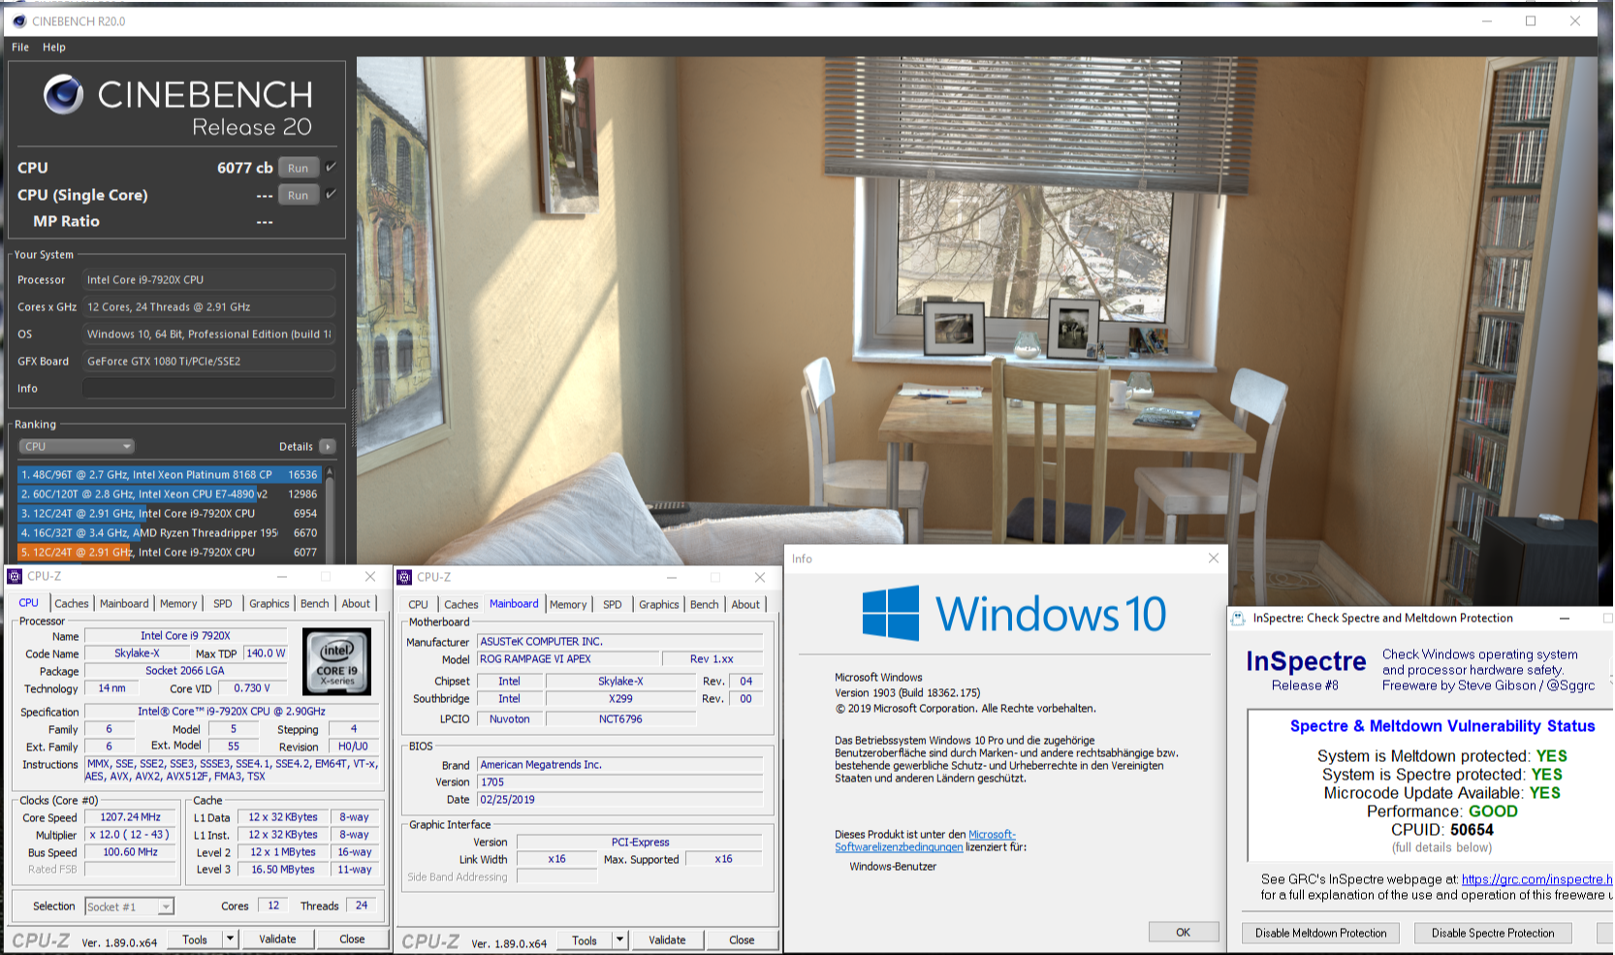
Task: Run the CPU benchmark
Action: [x=298, y=168]
